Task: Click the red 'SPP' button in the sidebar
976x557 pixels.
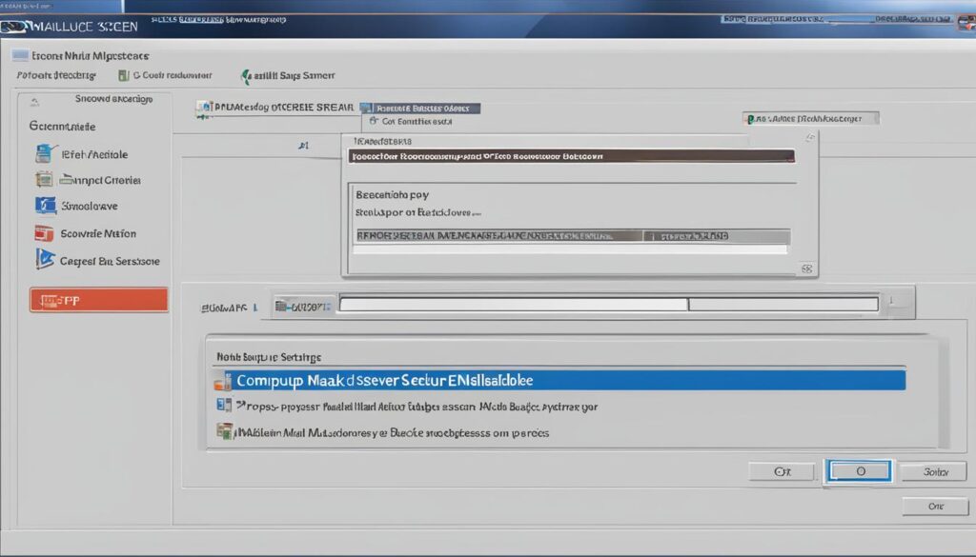Action: tap(99, 300)
